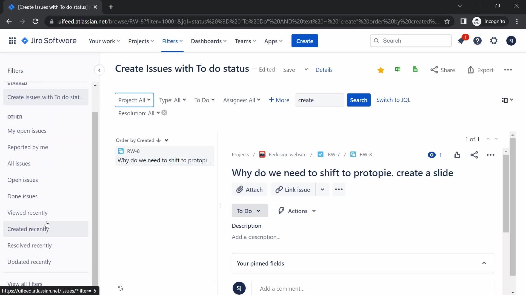Open the Type: All filter dropdown
Image resolution: width=526 pixels, height=295 pixels.
(173, 100)
